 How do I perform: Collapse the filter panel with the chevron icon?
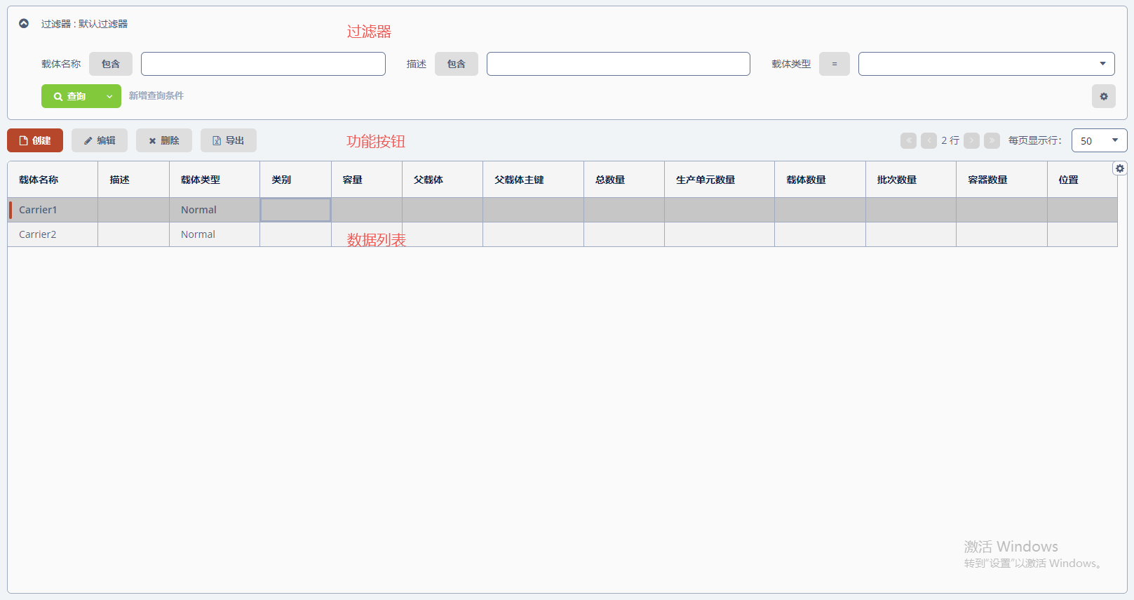tap(24, 23)
